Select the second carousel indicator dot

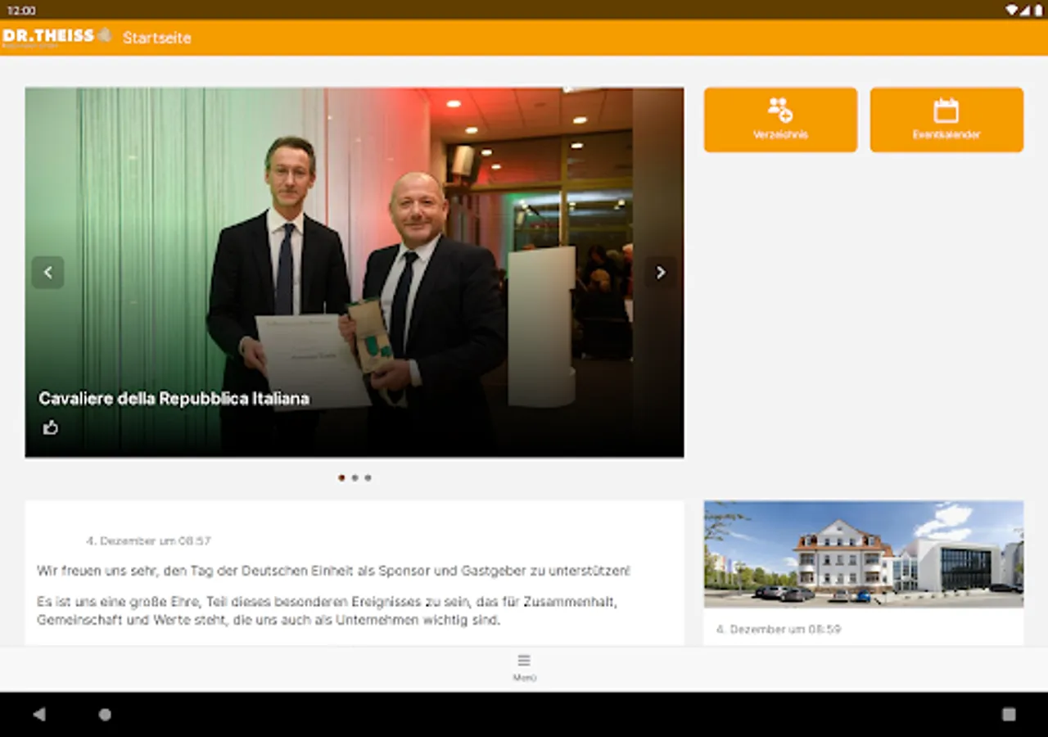pos(355,477)
